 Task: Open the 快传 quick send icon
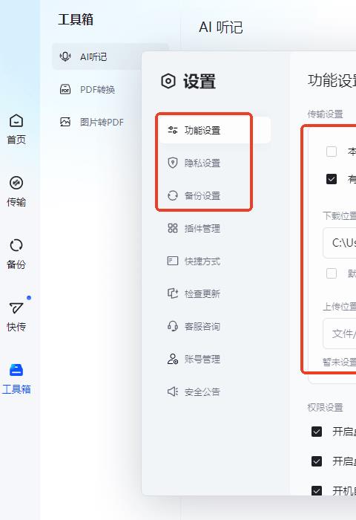tap(16, 308)
